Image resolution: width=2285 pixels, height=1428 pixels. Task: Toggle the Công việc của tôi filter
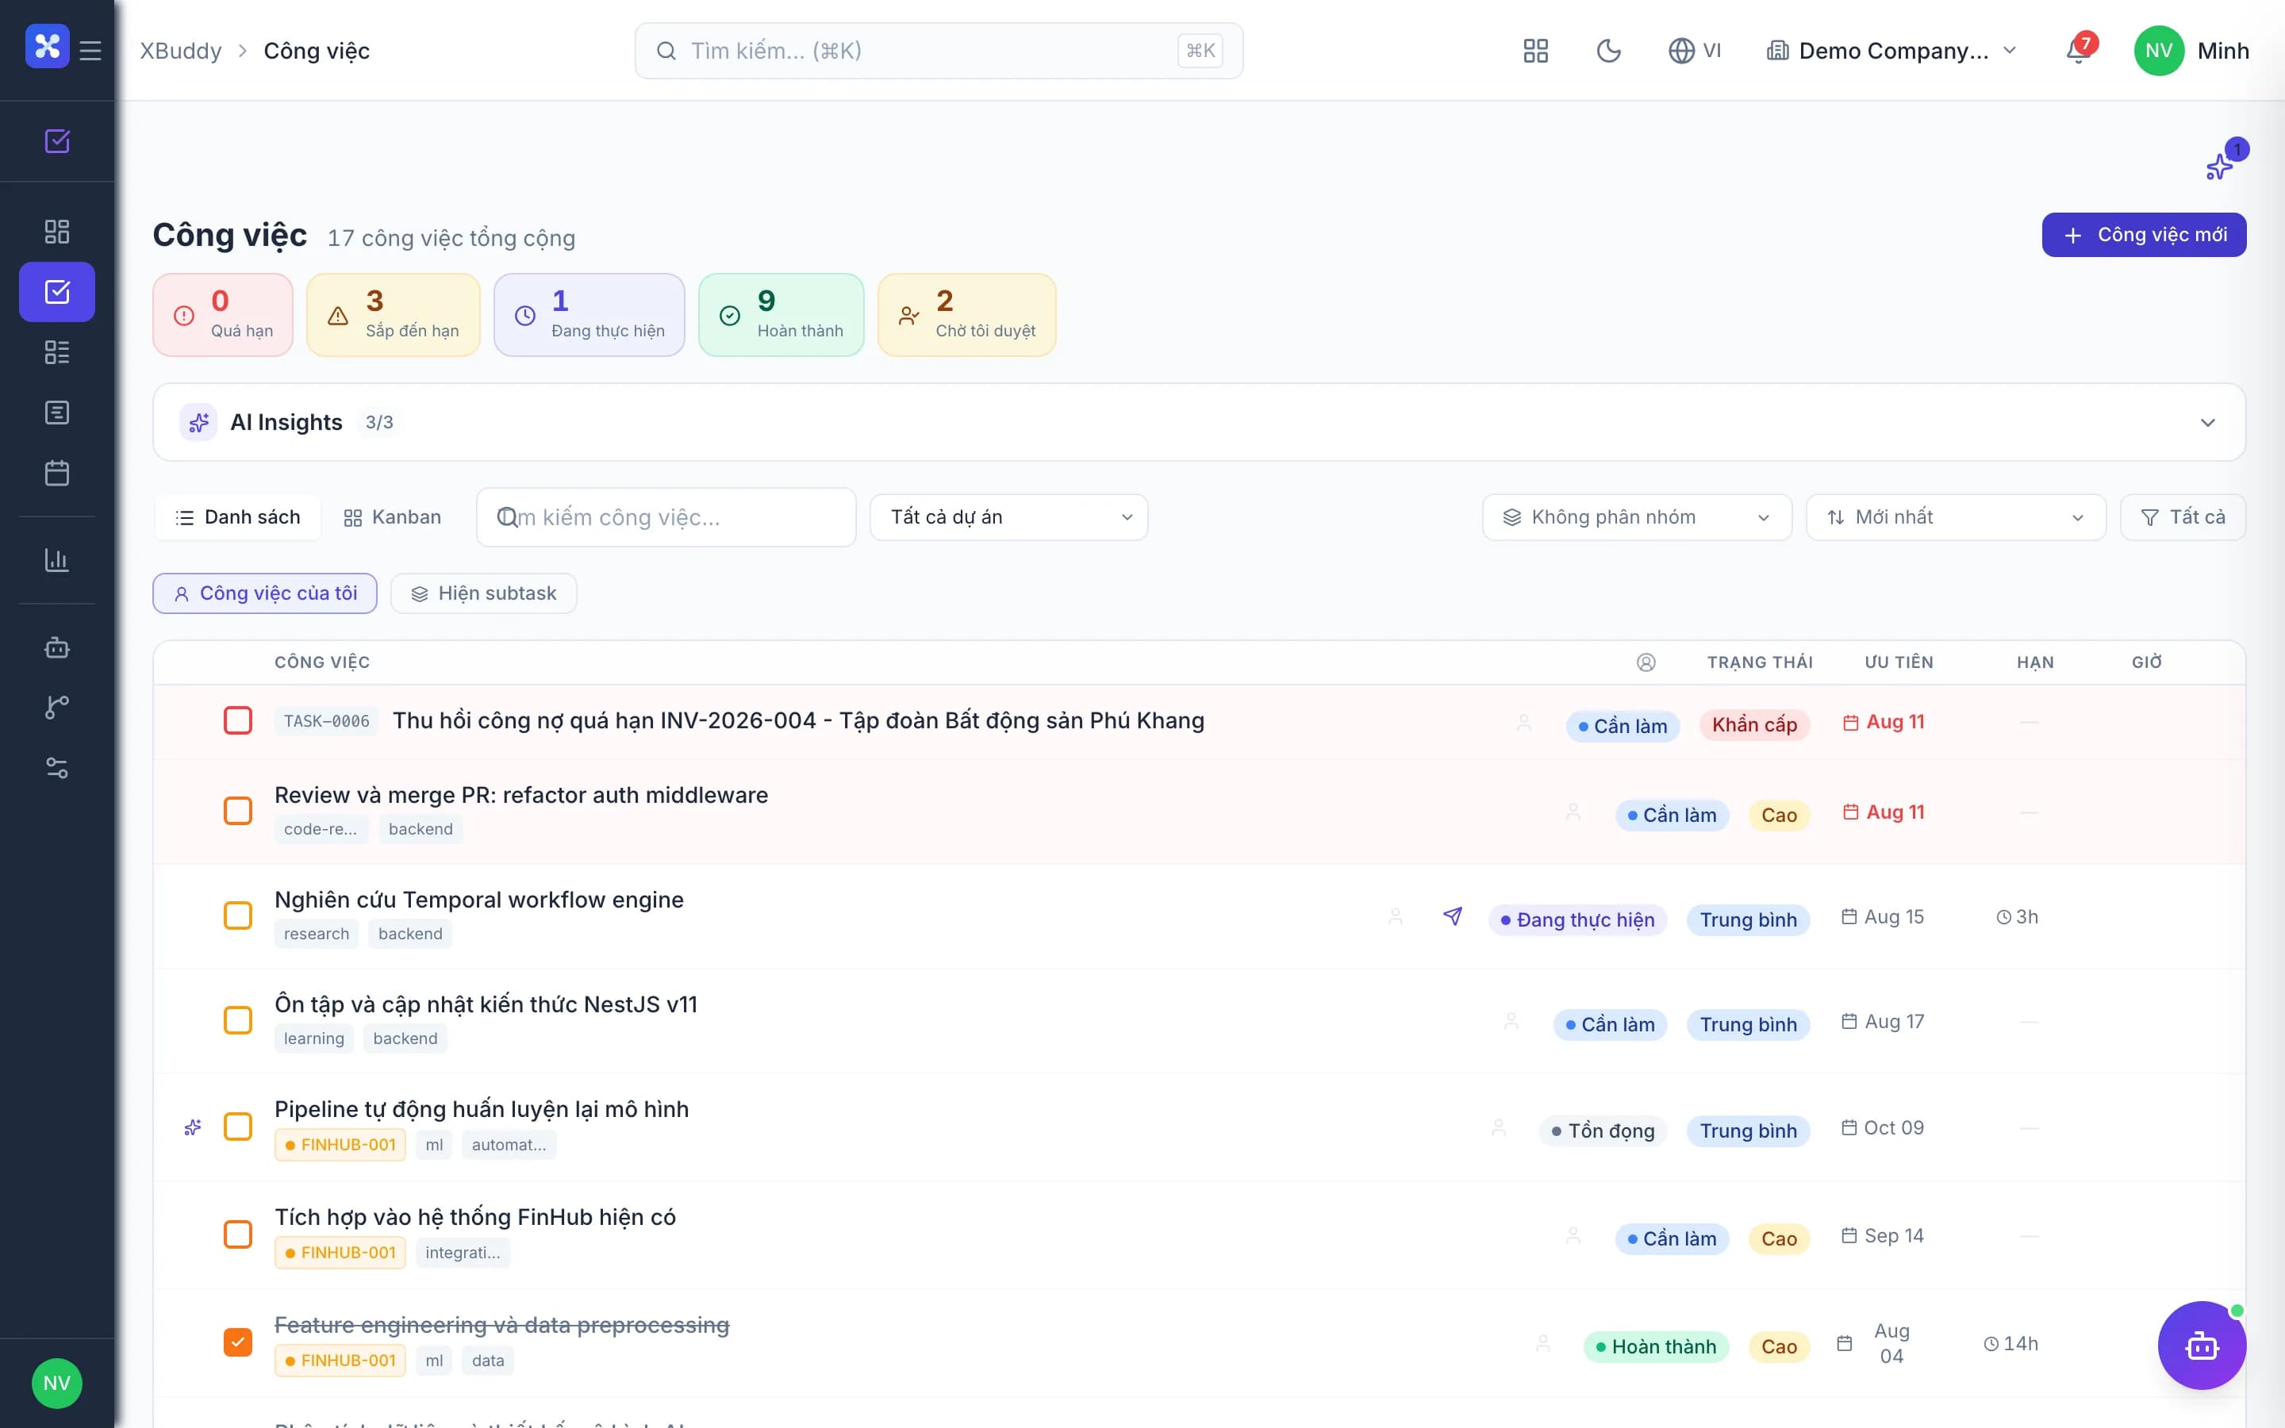coord(265,593)
